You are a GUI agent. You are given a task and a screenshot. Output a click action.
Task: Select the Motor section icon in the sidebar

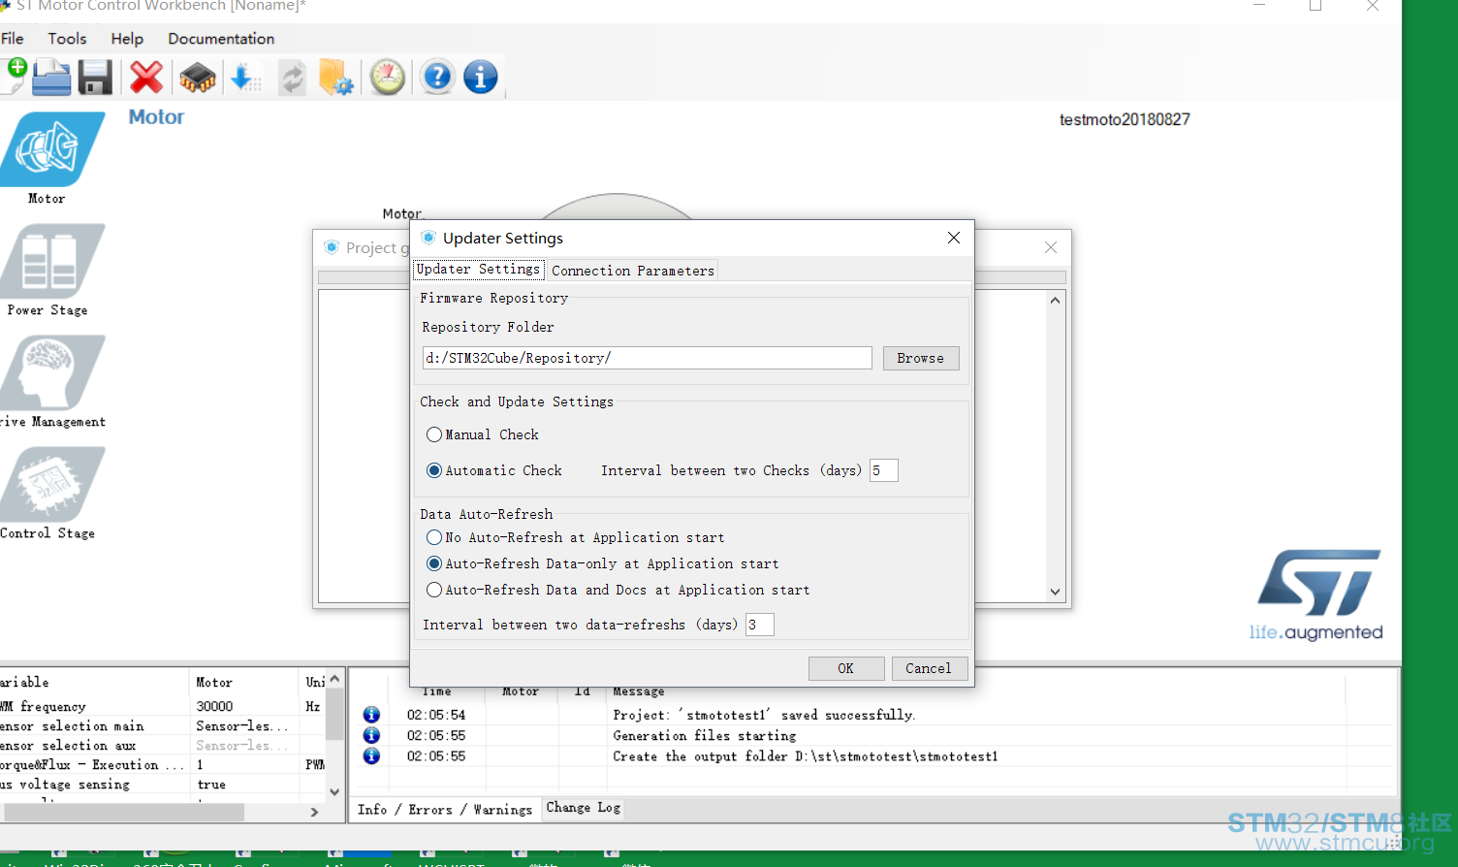(50, 149)
